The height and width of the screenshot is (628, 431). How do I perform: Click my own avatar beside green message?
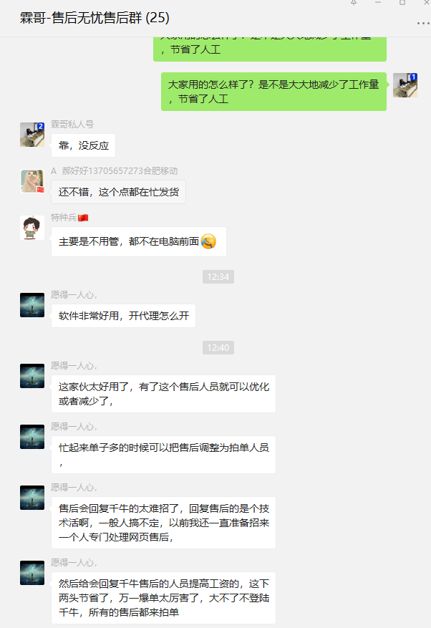pyautogui.click(x=405, y=85)
